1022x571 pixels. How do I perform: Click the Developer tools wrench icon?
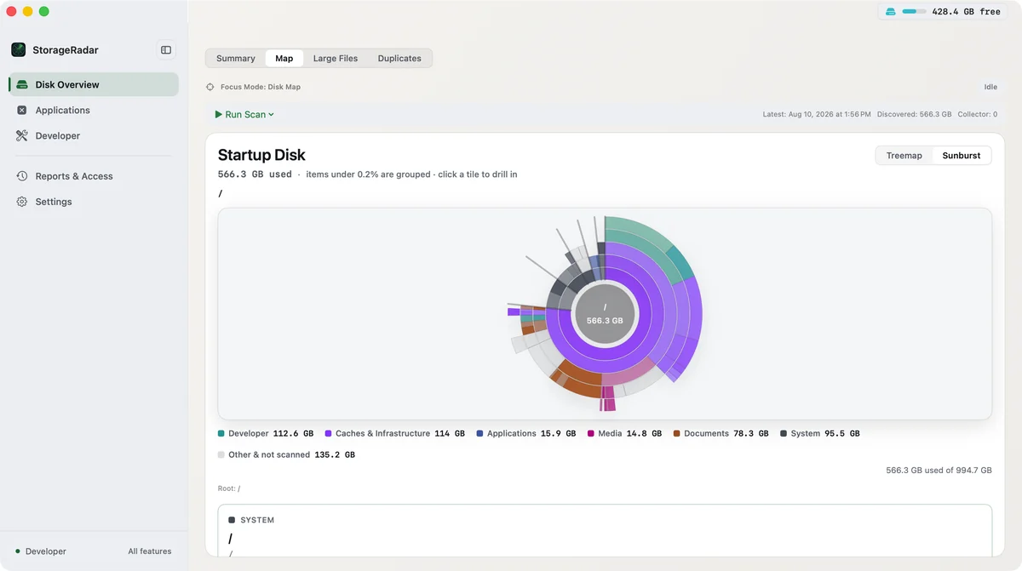pyautogui.click(x=22, y=135)
